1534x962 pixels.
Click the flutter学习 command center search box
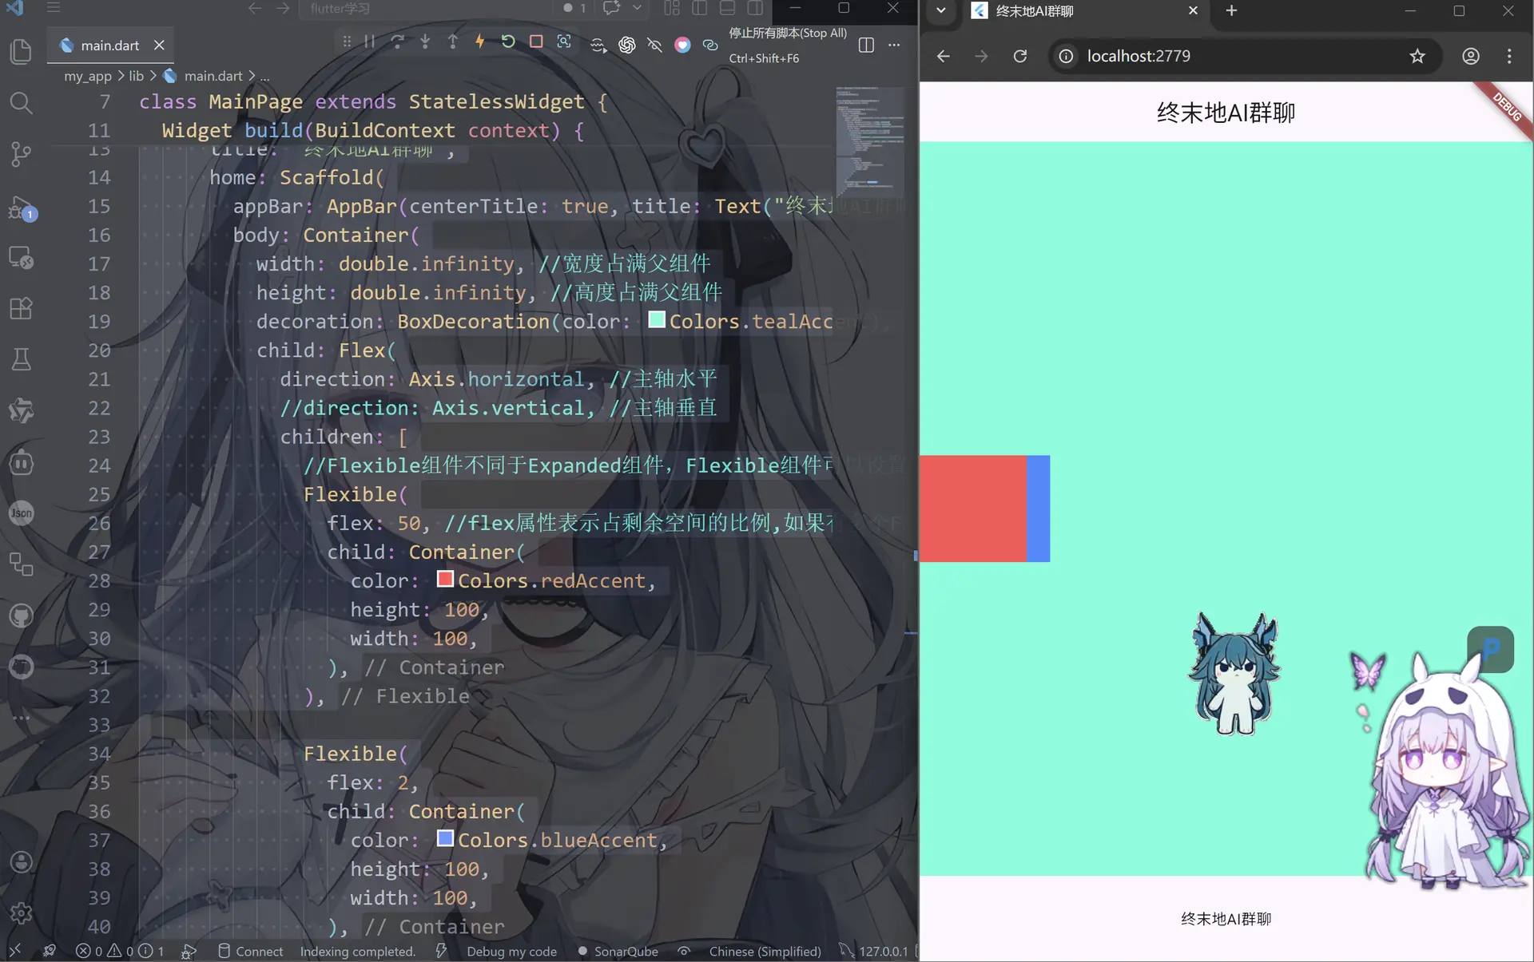click(x=426, y=8)
